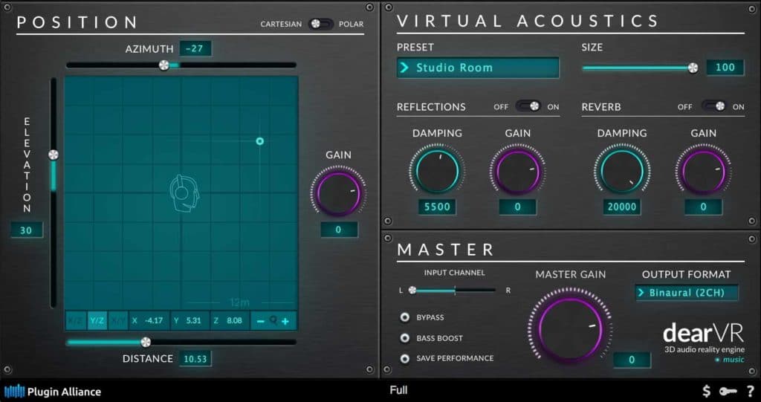This screenshot has height=402, width=761.
Task: Click the Azimuth value field -27
Action: pyautogui.click(x=195, y=48)
